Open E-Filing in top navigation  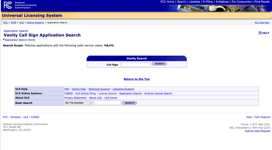pos(208,2)
